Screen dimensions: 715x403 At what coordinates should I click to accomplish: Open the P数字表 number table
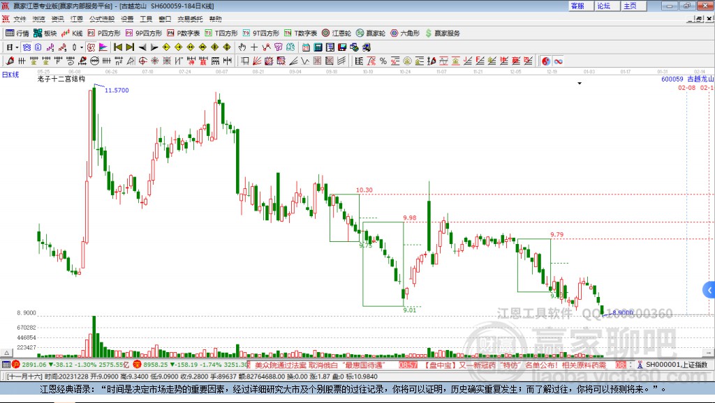point(184,33)
